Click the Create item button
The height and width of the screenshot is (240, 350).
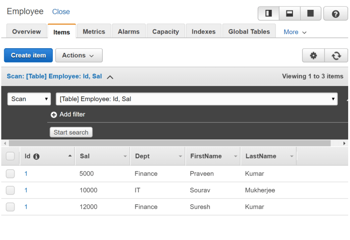29,55
